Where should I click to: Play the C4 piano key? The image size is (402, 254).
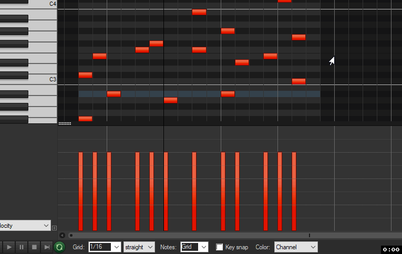pyautogui.click(x=43, y=4)
